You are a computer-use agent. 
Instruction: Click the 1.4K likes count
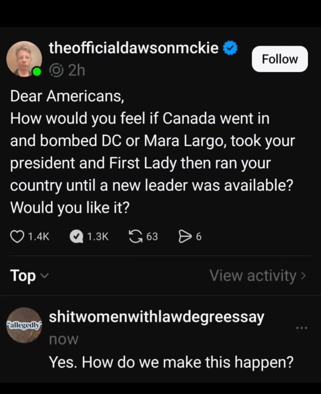(39, 237)
